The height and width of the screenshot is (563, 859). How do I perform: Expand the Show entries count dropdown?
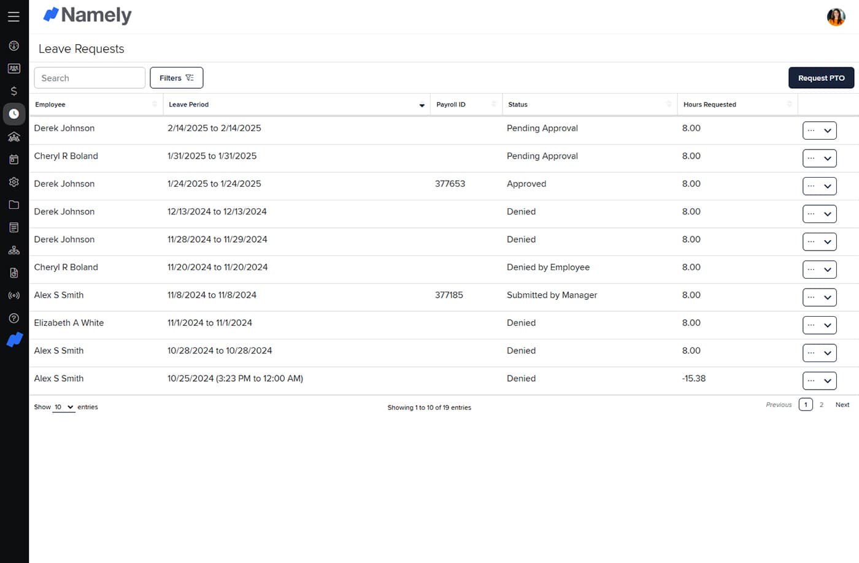63,407
